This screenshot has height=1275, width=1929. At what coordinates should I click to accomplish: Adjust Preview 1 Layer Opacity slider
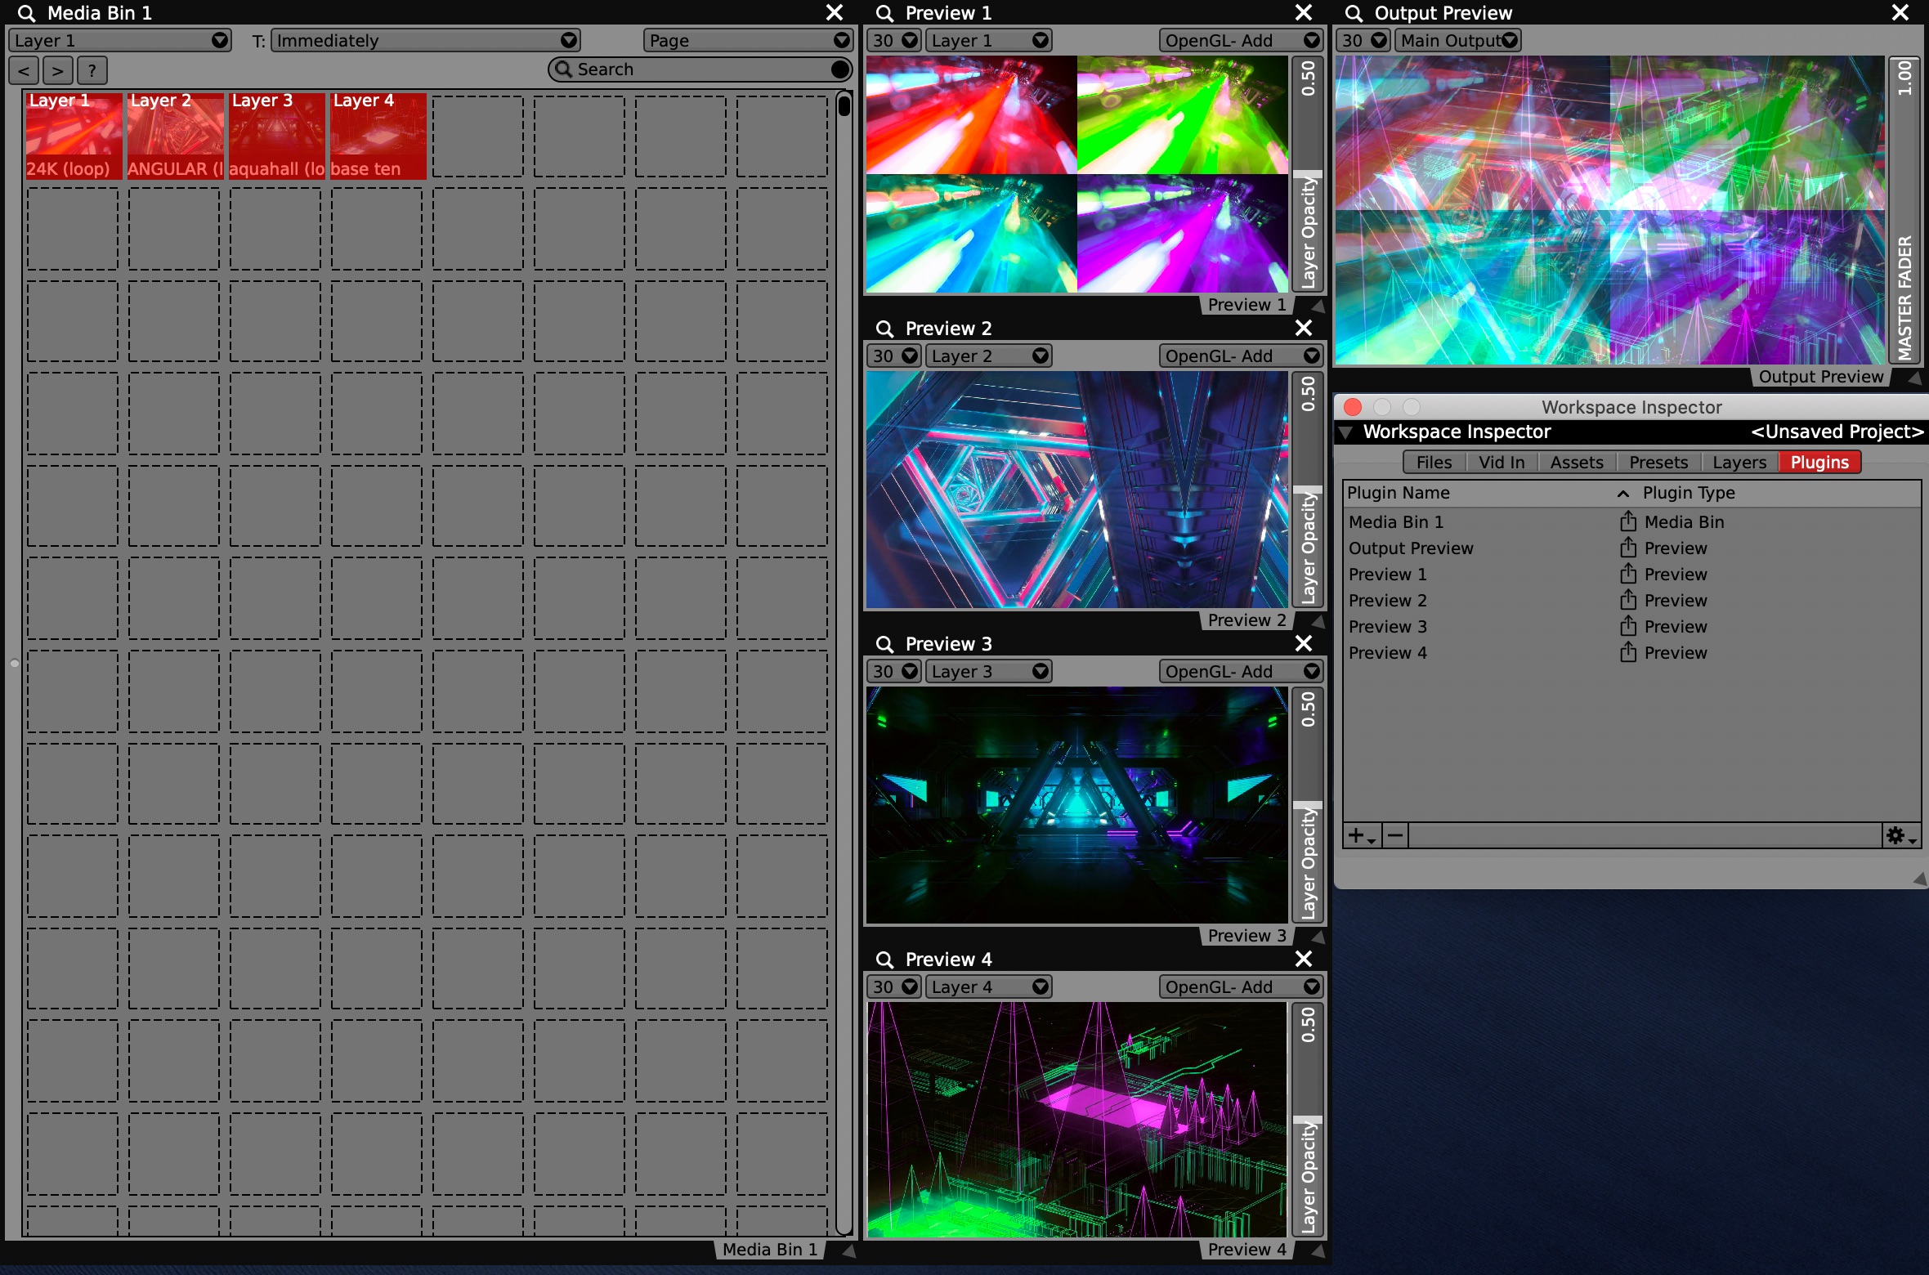1308,174
